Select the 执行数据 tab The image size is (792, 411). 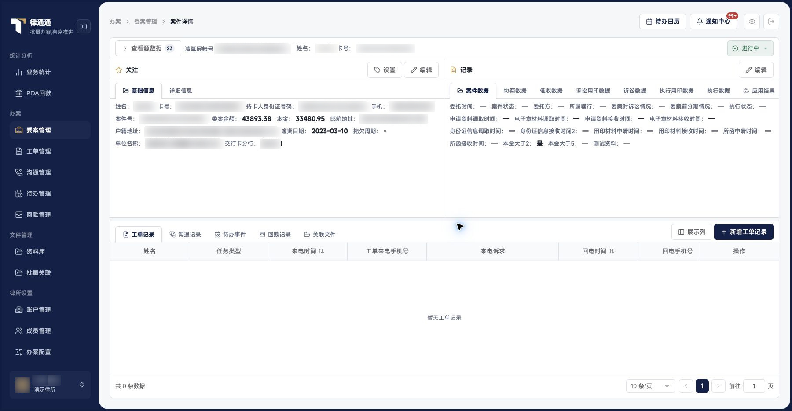719,91
